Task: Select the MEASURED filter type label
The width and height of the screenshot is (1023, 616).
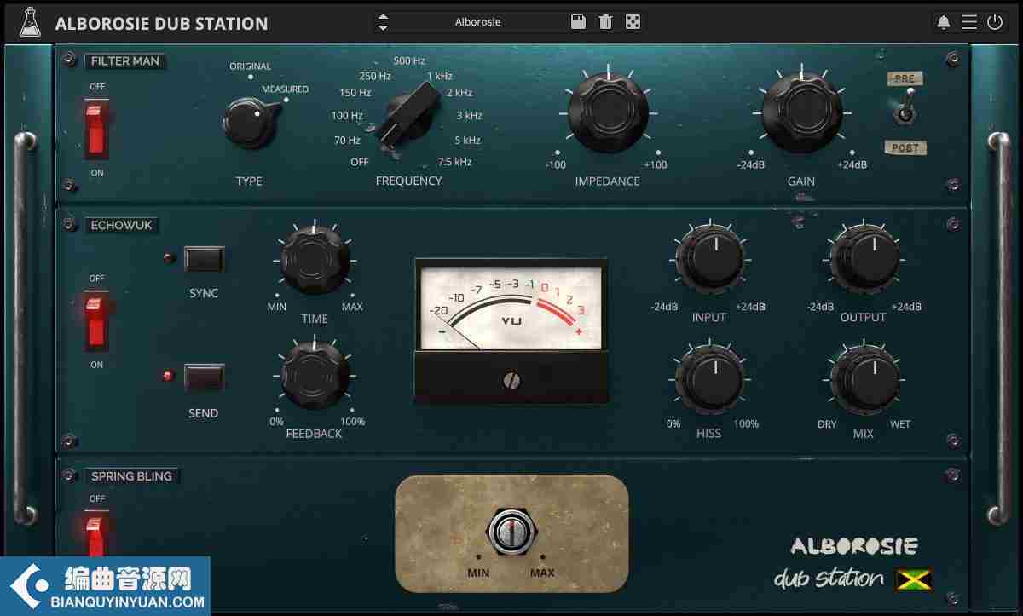Action: coord(285,89)
